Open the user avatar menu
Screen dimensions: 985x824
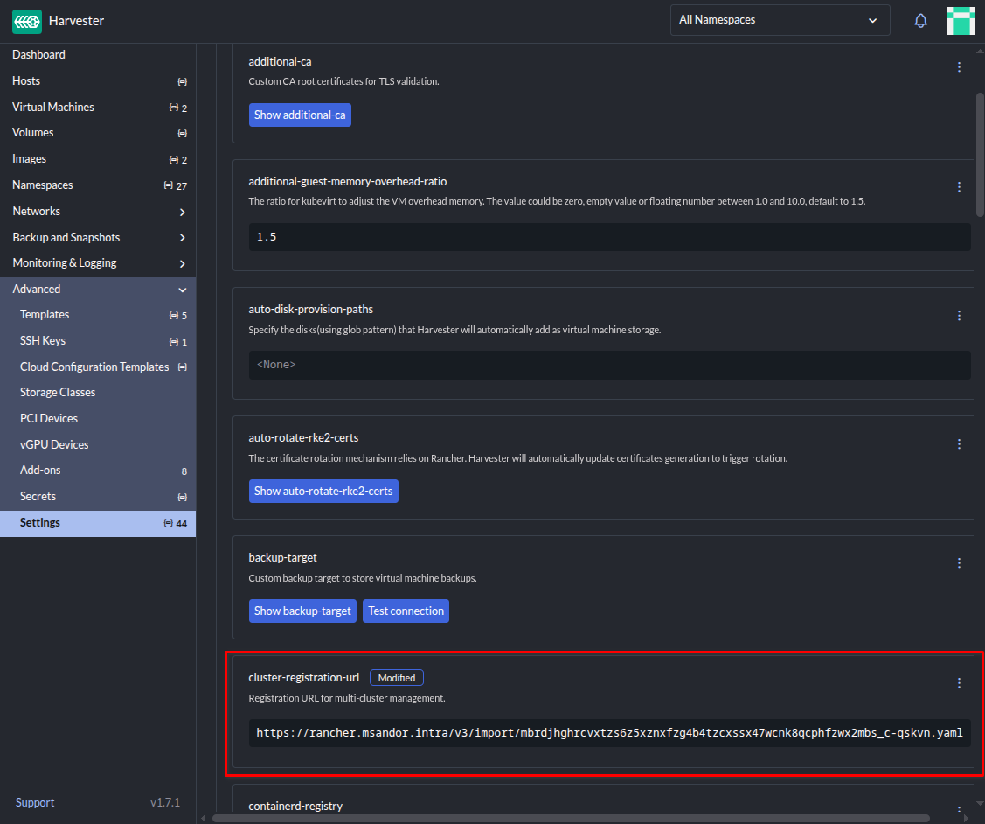coord(961,21)
